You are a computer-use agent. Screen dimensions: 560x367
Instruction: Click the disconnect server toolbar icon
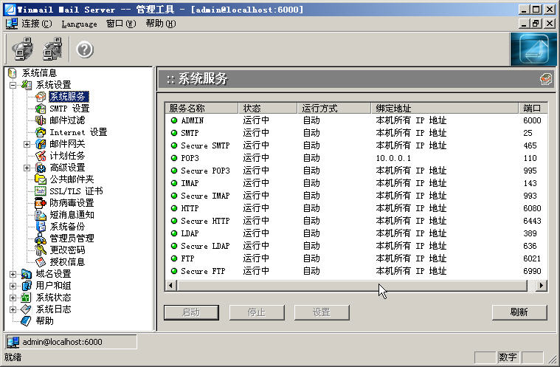pyautogui.click(x=52, y=49)
